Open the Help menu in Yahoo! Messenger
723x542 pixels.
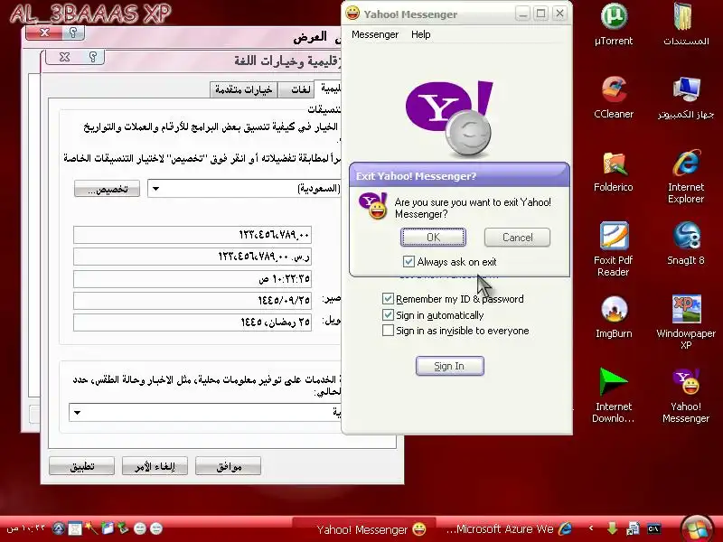[x=420, y=34]
